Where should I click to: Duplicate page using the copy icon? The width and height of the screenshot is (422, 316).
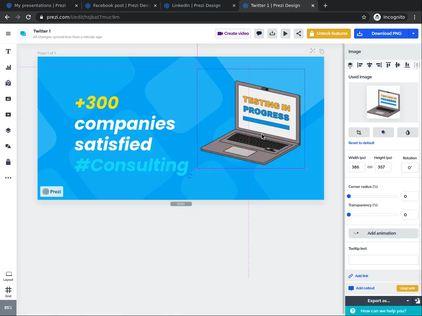coord(322,51)
